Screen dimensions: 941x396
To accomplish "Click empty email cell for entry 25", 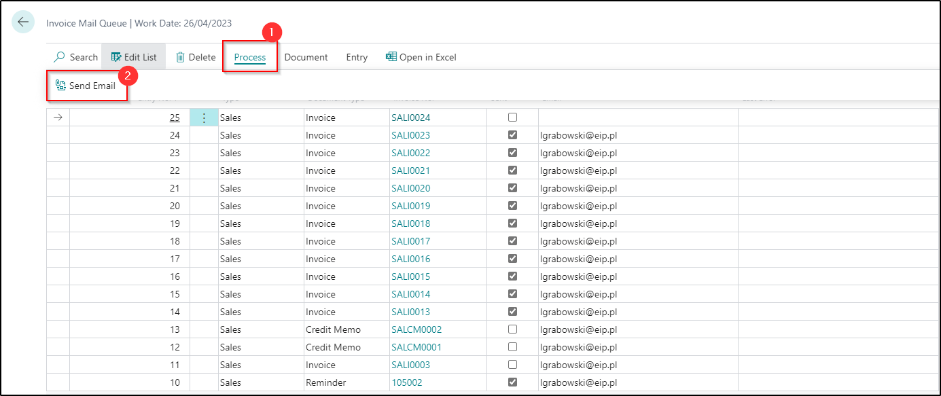I will (x=638, y=118).
